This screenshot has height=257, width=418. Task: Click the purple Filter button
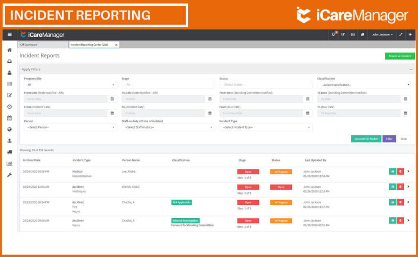[389, 139]
